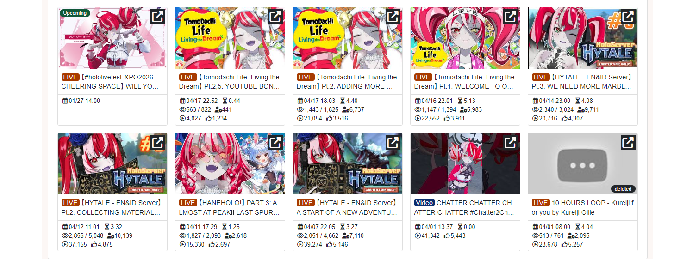Screen dimensions: 674x259
Task: Click external link icon on HANEHOLO Part 3 thumbnail
Action: (275, 143)
